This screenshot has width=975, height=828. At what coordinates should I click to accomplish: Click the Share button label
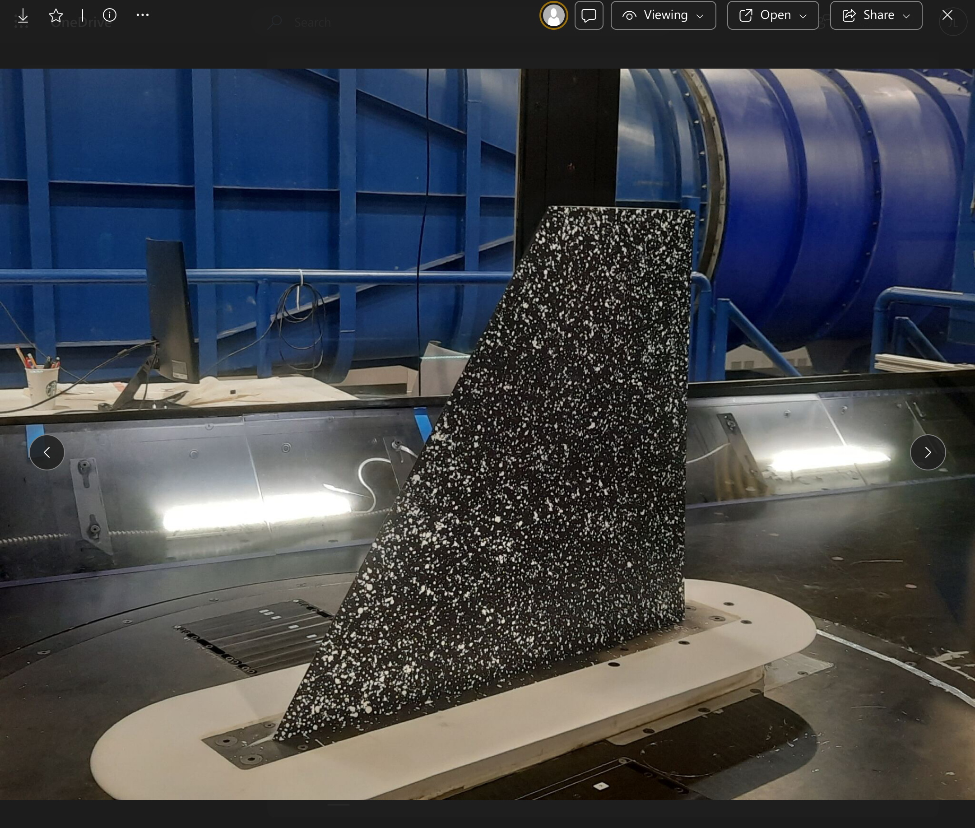tap(878, 15)
